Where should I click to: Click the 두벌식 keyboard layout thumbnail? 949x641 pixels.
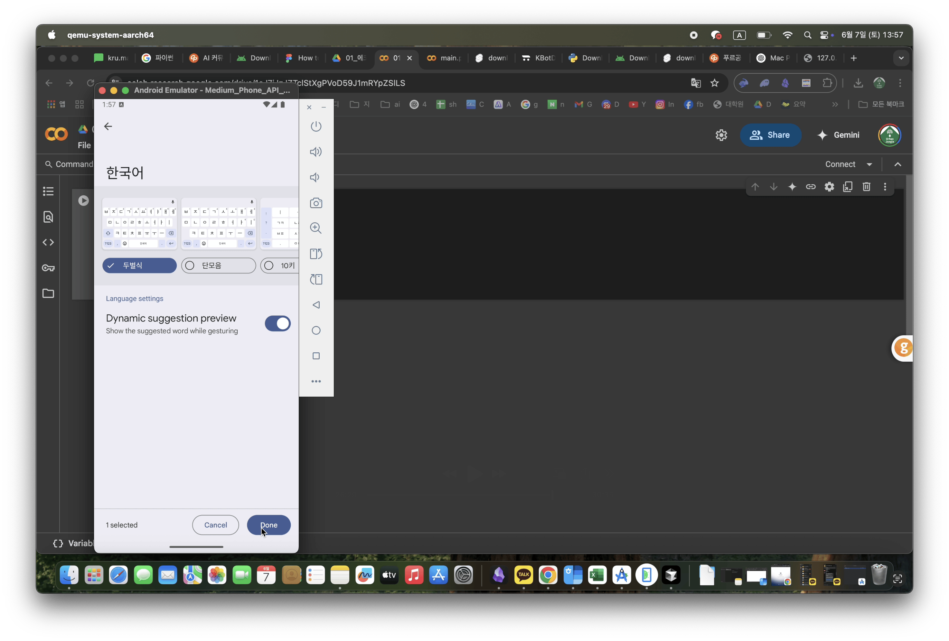[139, 224]
